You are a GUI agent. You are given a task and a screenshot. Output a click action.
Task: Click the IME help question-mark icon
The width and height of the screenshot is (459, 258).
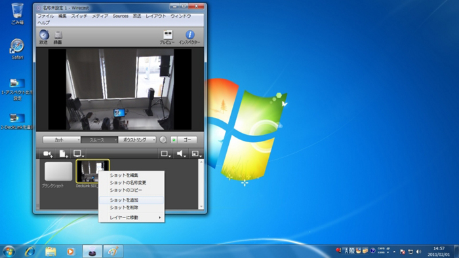click(372, 250)
